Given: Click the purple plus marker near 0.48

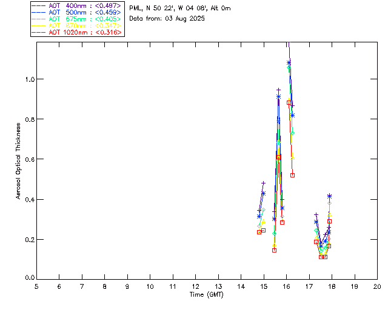Looking at the screenshot, I should 263,183.
